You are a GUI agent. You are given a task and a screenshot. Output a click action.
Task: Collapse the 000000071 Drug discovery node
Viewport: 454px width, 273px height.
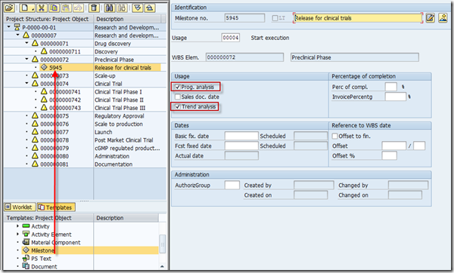tap(26, 43)
